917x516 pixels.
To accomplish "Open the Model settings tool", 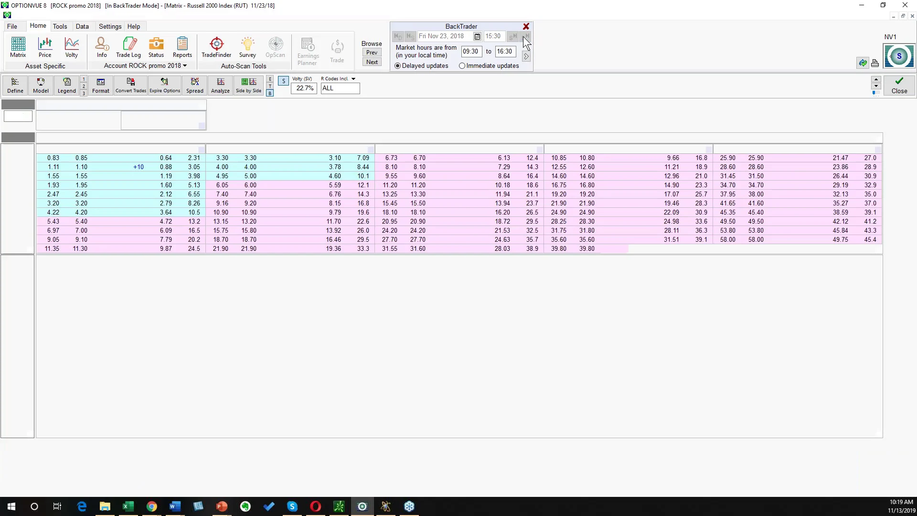I will [x=41, y=86].
